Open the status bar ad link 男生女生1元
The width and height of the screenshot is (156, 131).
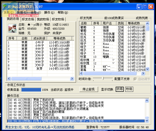[x=40, y=127]
